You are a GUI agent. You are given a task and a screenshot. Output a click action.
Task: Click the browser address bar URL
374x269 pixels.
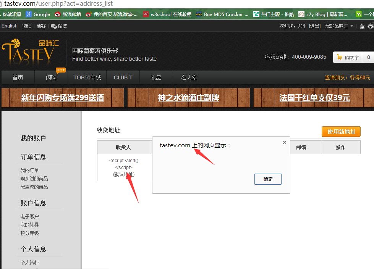(x=58, y=3)
